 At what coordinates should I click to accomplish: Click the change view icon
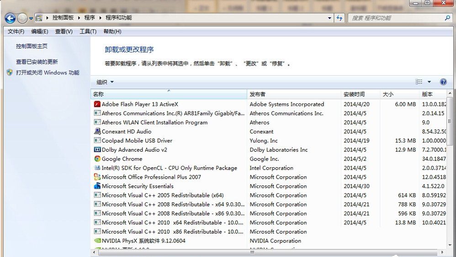coord(419,82)
